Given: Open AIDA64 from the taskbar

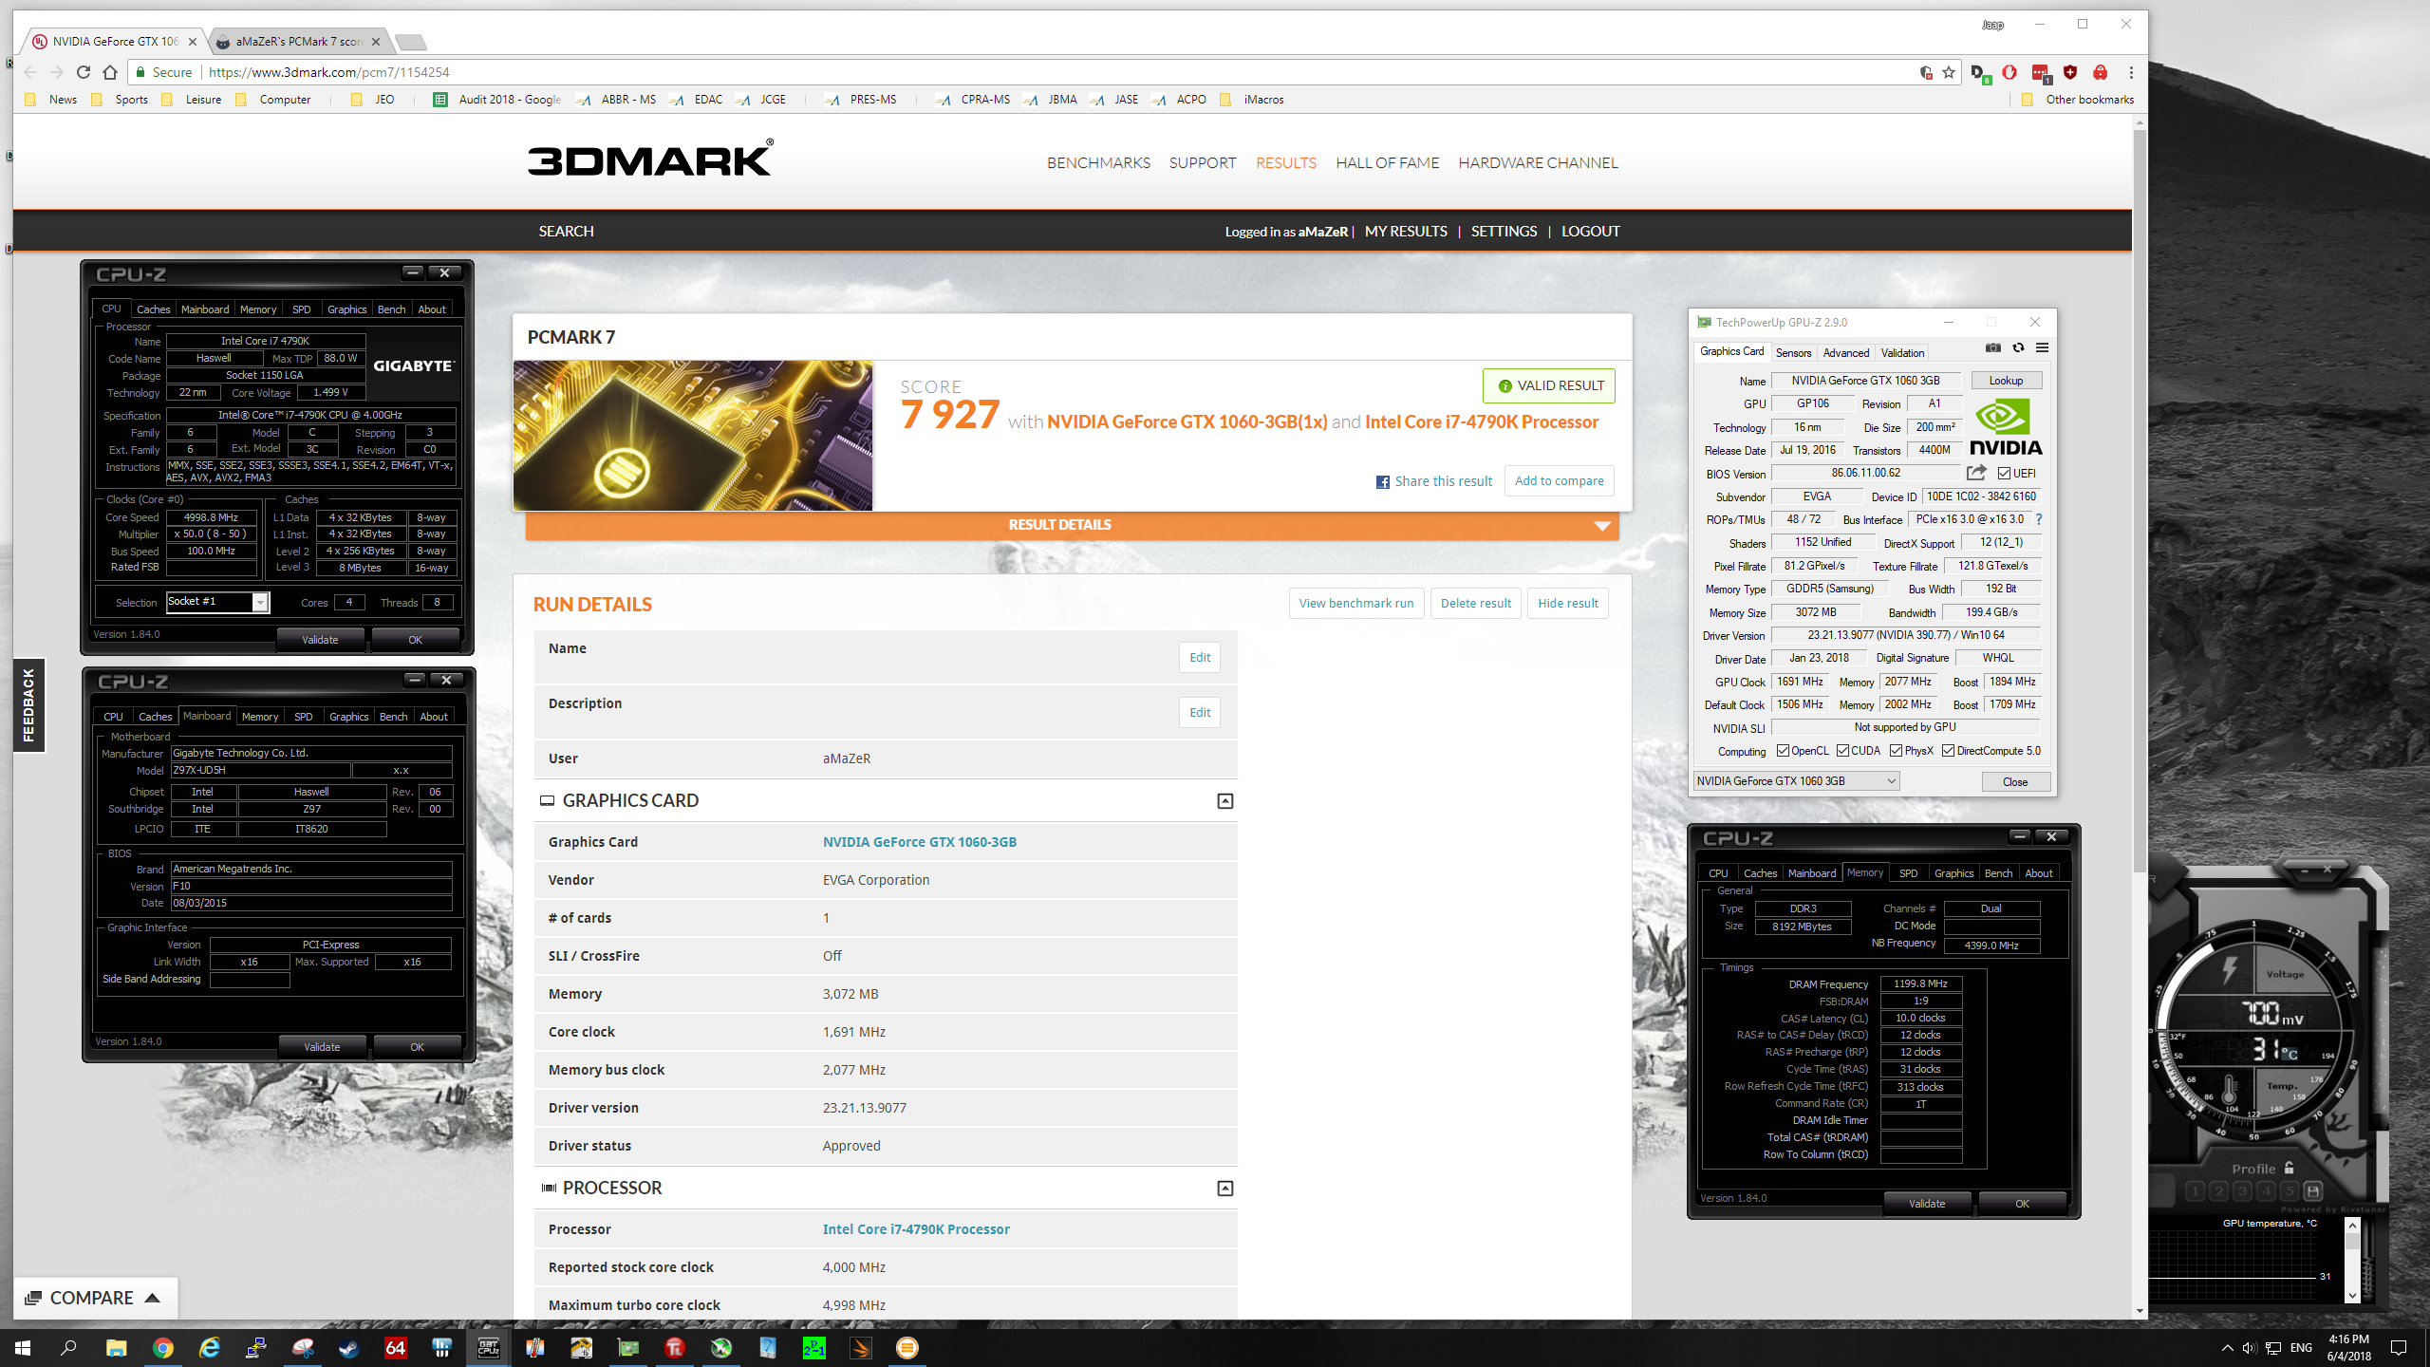Looking at the screenshot, I should pos(396,1347).
